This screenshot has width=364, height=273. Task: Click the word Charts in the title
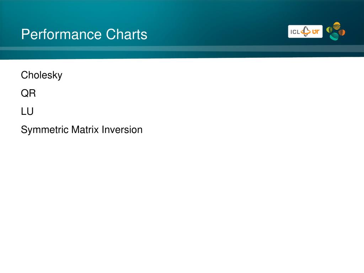(127, 34)
